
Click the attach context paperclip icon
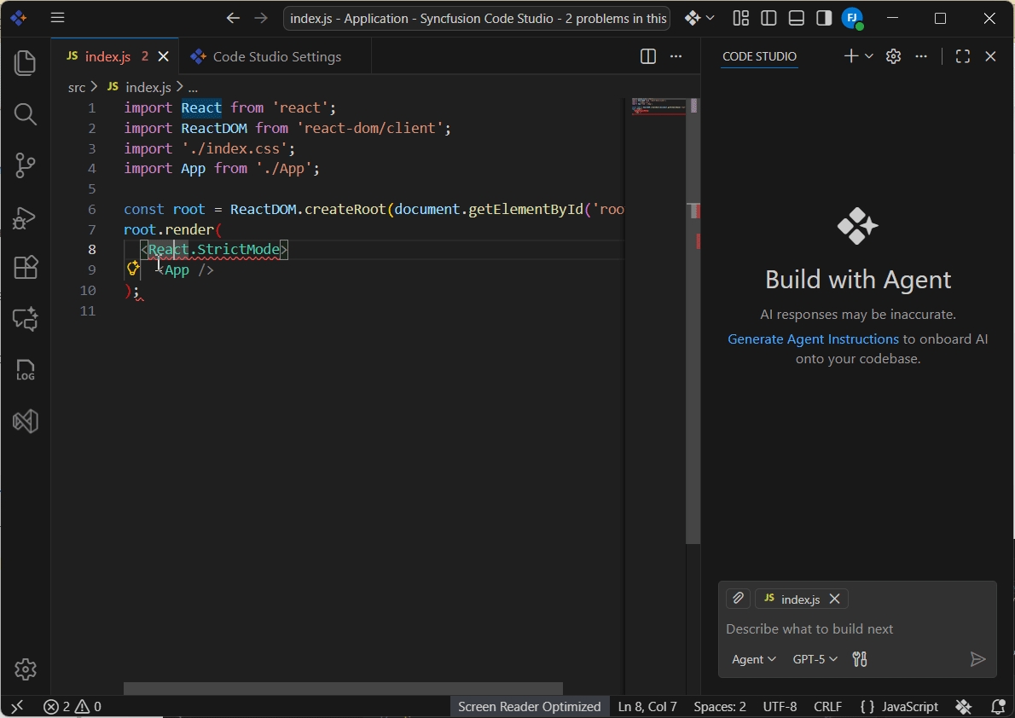point(738,599)
